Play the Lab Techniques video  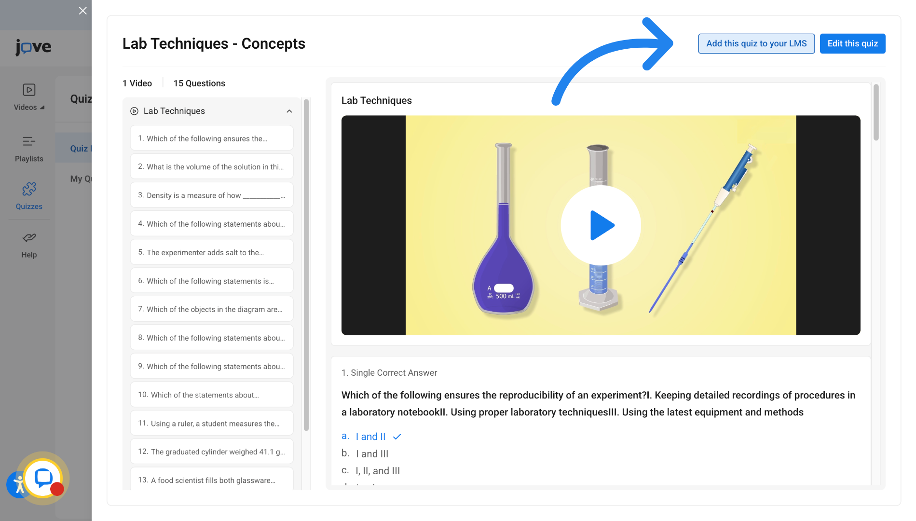pyautogui.click(x=601, y=225)
